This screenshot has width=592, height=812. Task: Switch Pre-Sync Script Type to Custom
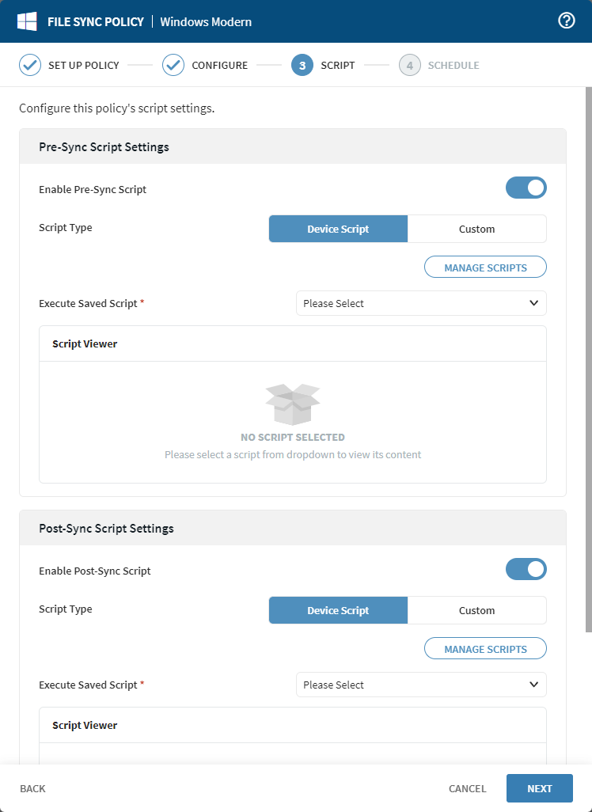[x=476, y=229]
